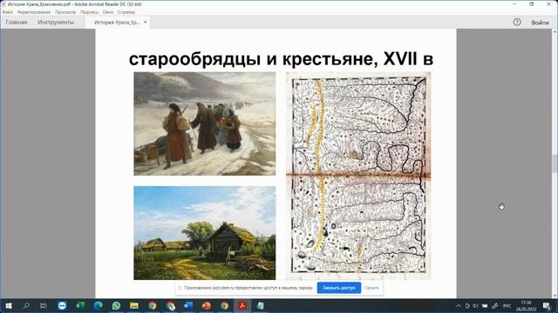Open Word from the taskbar
This screenshot has width=558, height=313.
188,305
